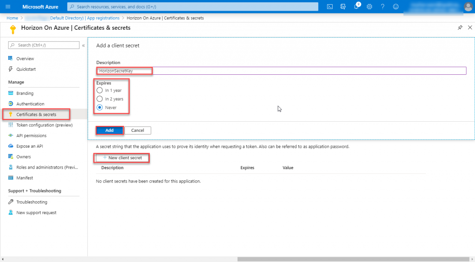Image resolution: width=475 pixels, height=262 pixels.
Task: Go to App registrations breadcrumb link
Action: pyautogui.click(x=103, y=18)
